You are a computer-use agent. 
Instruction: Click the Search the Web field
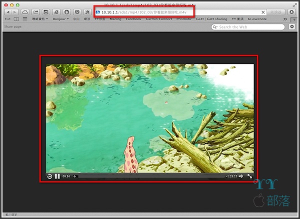(x=248, y=27)
